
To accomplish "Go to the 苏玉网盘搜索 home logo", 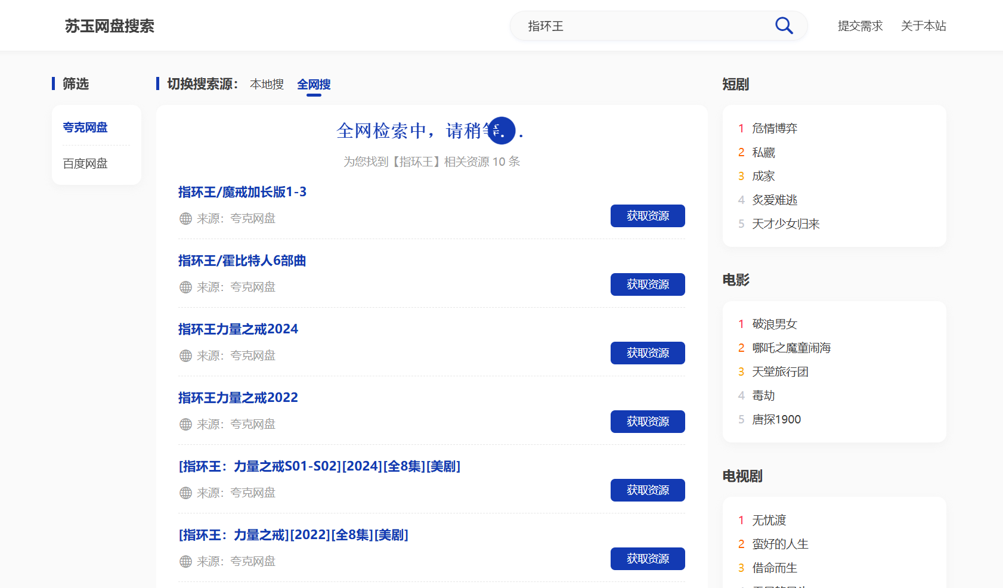I will tap(110, 26).
